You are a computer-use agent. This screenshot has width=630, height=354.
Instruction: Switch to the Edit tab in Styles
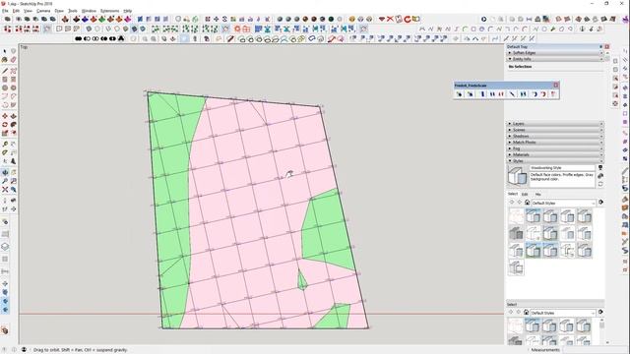click(525, 194)
